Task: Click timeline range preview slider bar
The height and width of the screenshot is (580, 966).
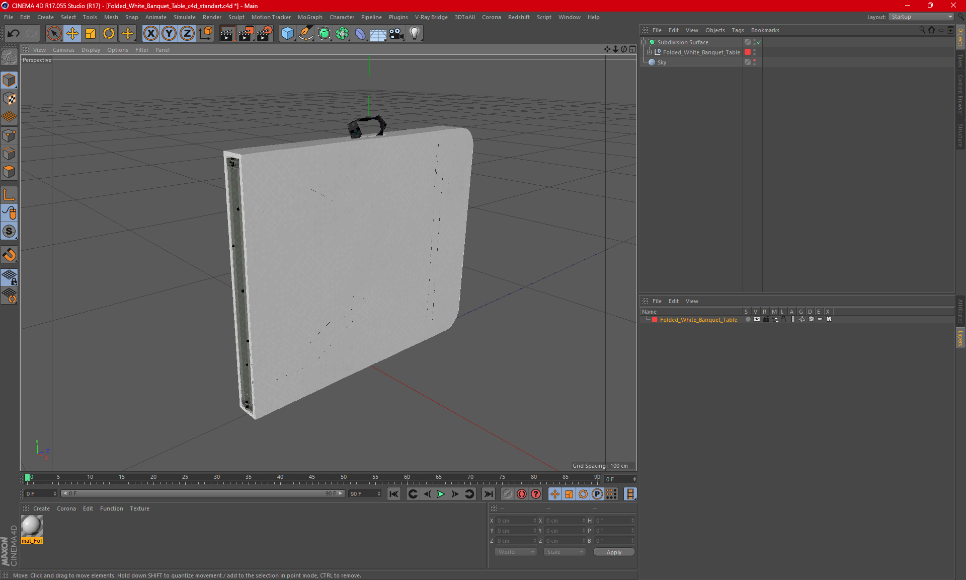Action: [x=203, y=494]
